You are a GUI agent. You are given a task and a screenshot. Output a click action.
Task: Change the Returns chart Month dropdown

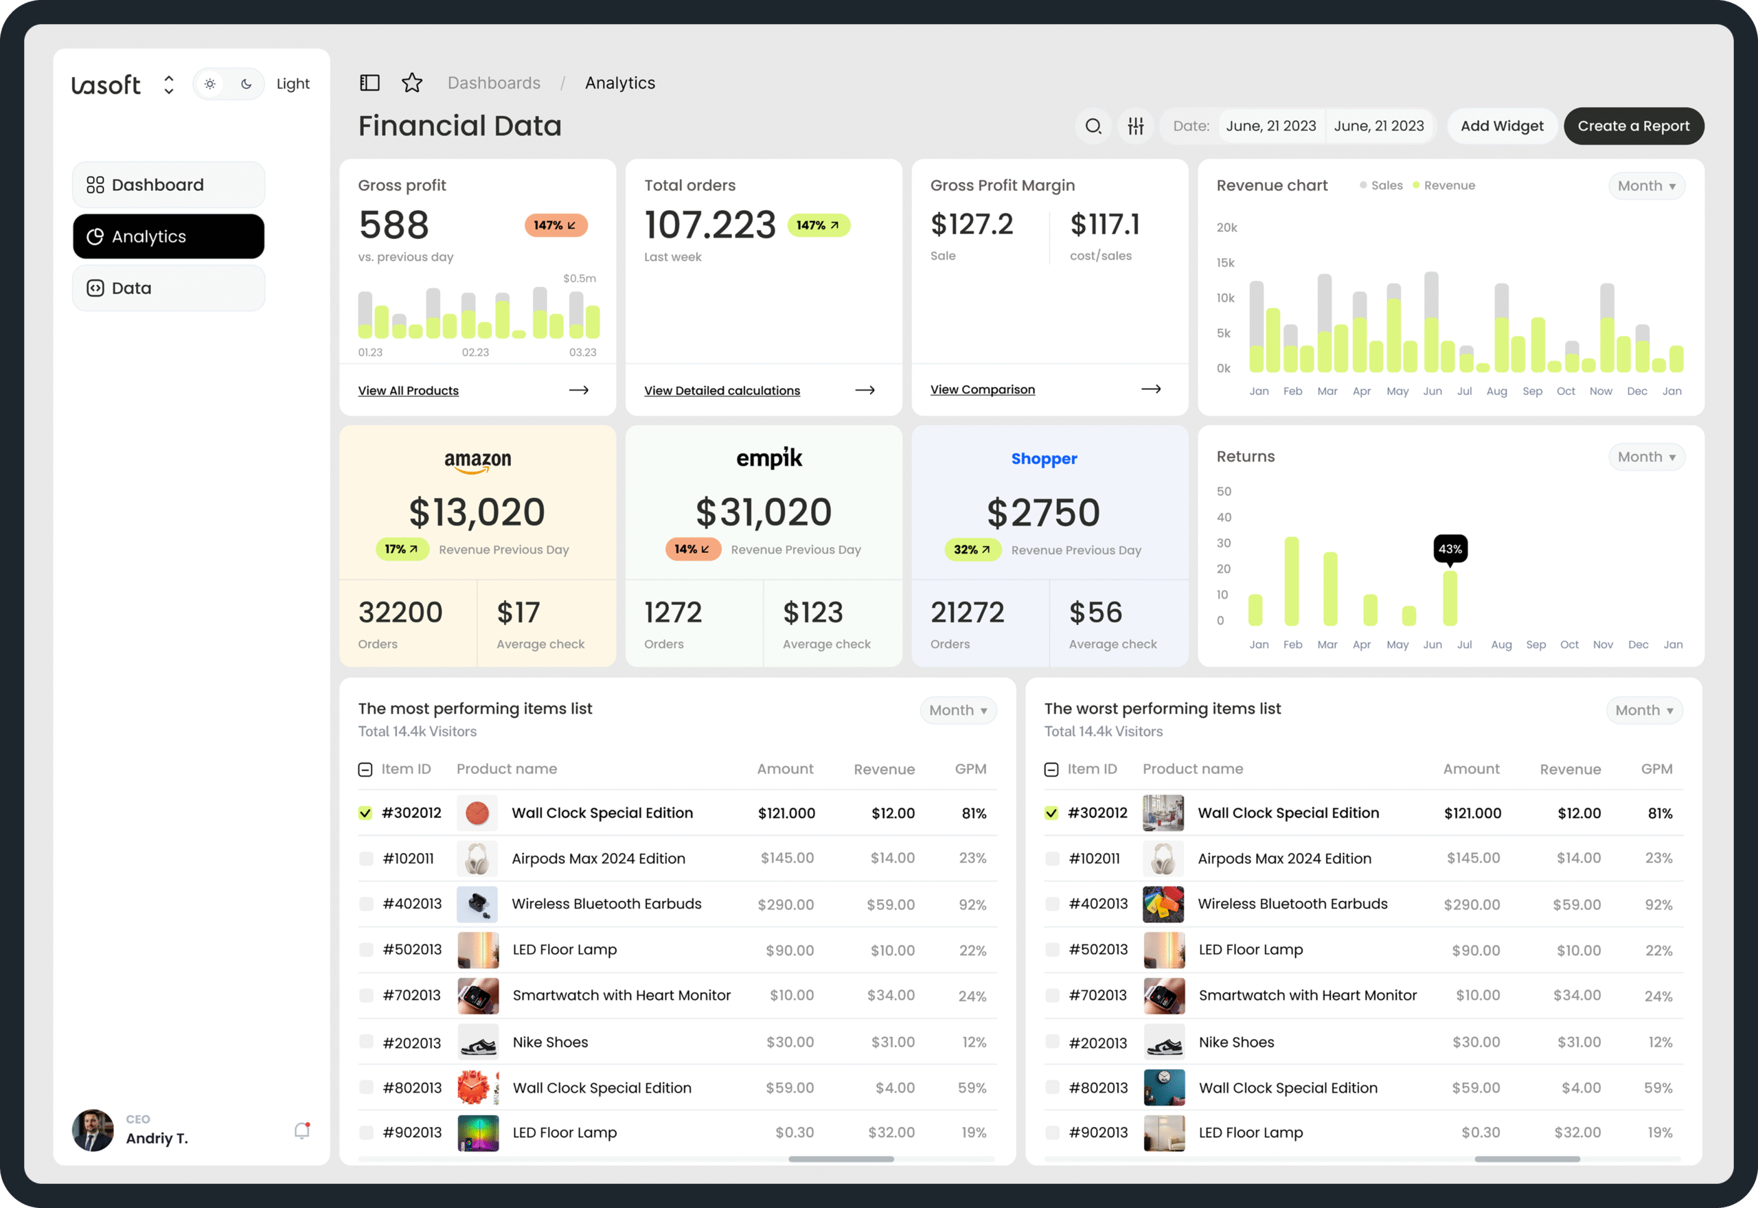[x=1647, y=457]
